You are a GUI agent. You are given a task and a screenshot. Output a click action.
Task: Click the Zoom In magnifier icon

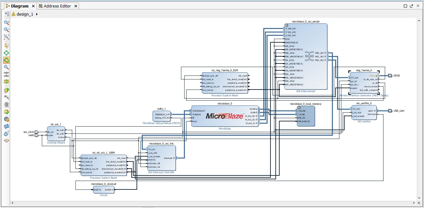coord(6,23)
